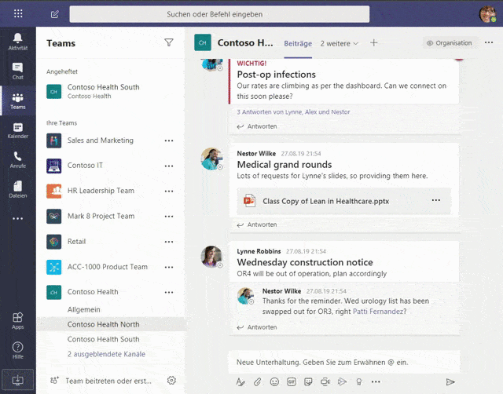503x394 pixels.
Task: Open the Patti Fernandez mention link
Action: (380, 312)
